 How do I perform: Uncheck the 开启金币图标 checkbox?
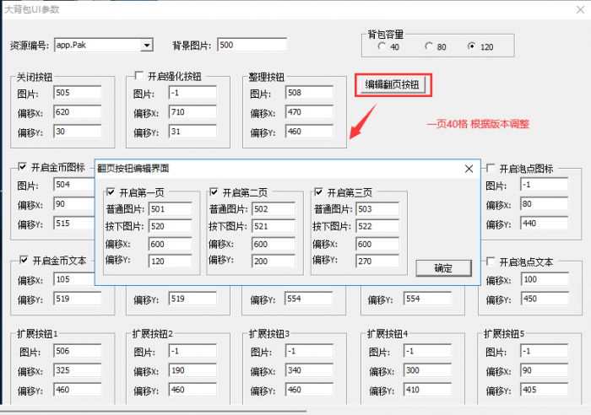point(22,168)
